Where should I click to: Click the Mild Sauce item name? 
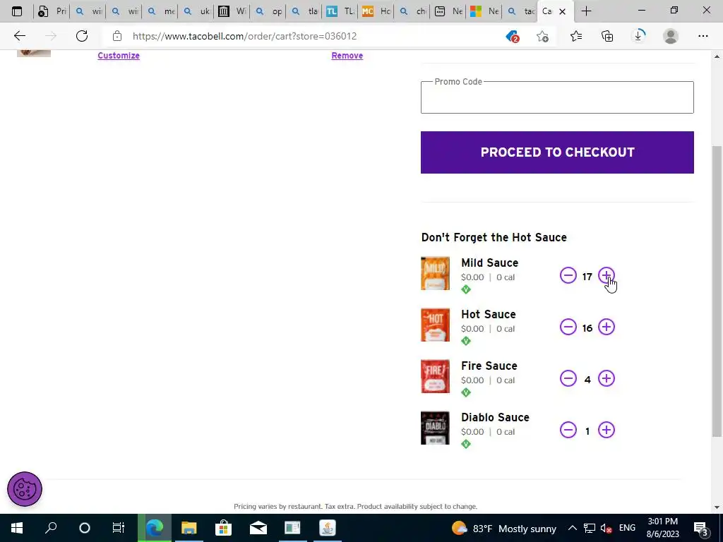[490, 263]
